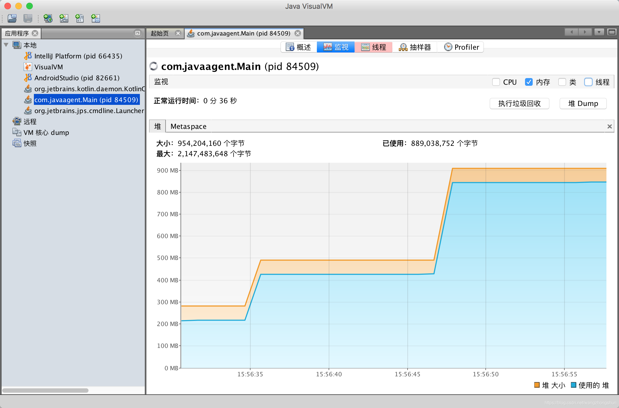Click the 快照 snapshots node icon
Screen dimensions: 619x408
[x=17, y=143]
